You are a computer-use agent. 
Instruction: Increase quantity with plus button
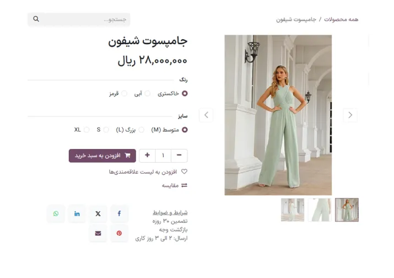tap(147, 156)
